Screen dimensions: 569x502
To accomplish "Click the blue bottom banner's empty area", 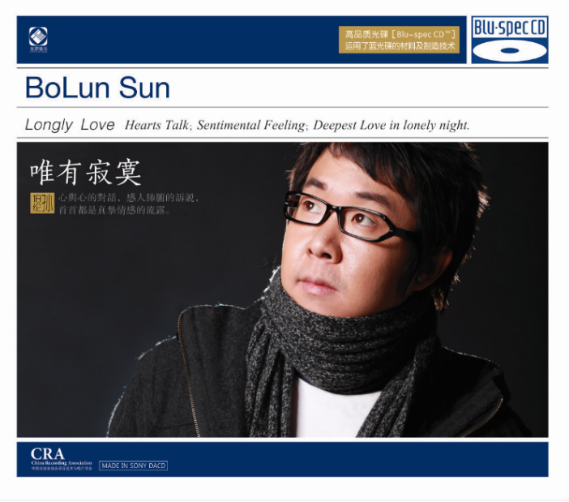I will pyautogui.click(x=356, y=459).
